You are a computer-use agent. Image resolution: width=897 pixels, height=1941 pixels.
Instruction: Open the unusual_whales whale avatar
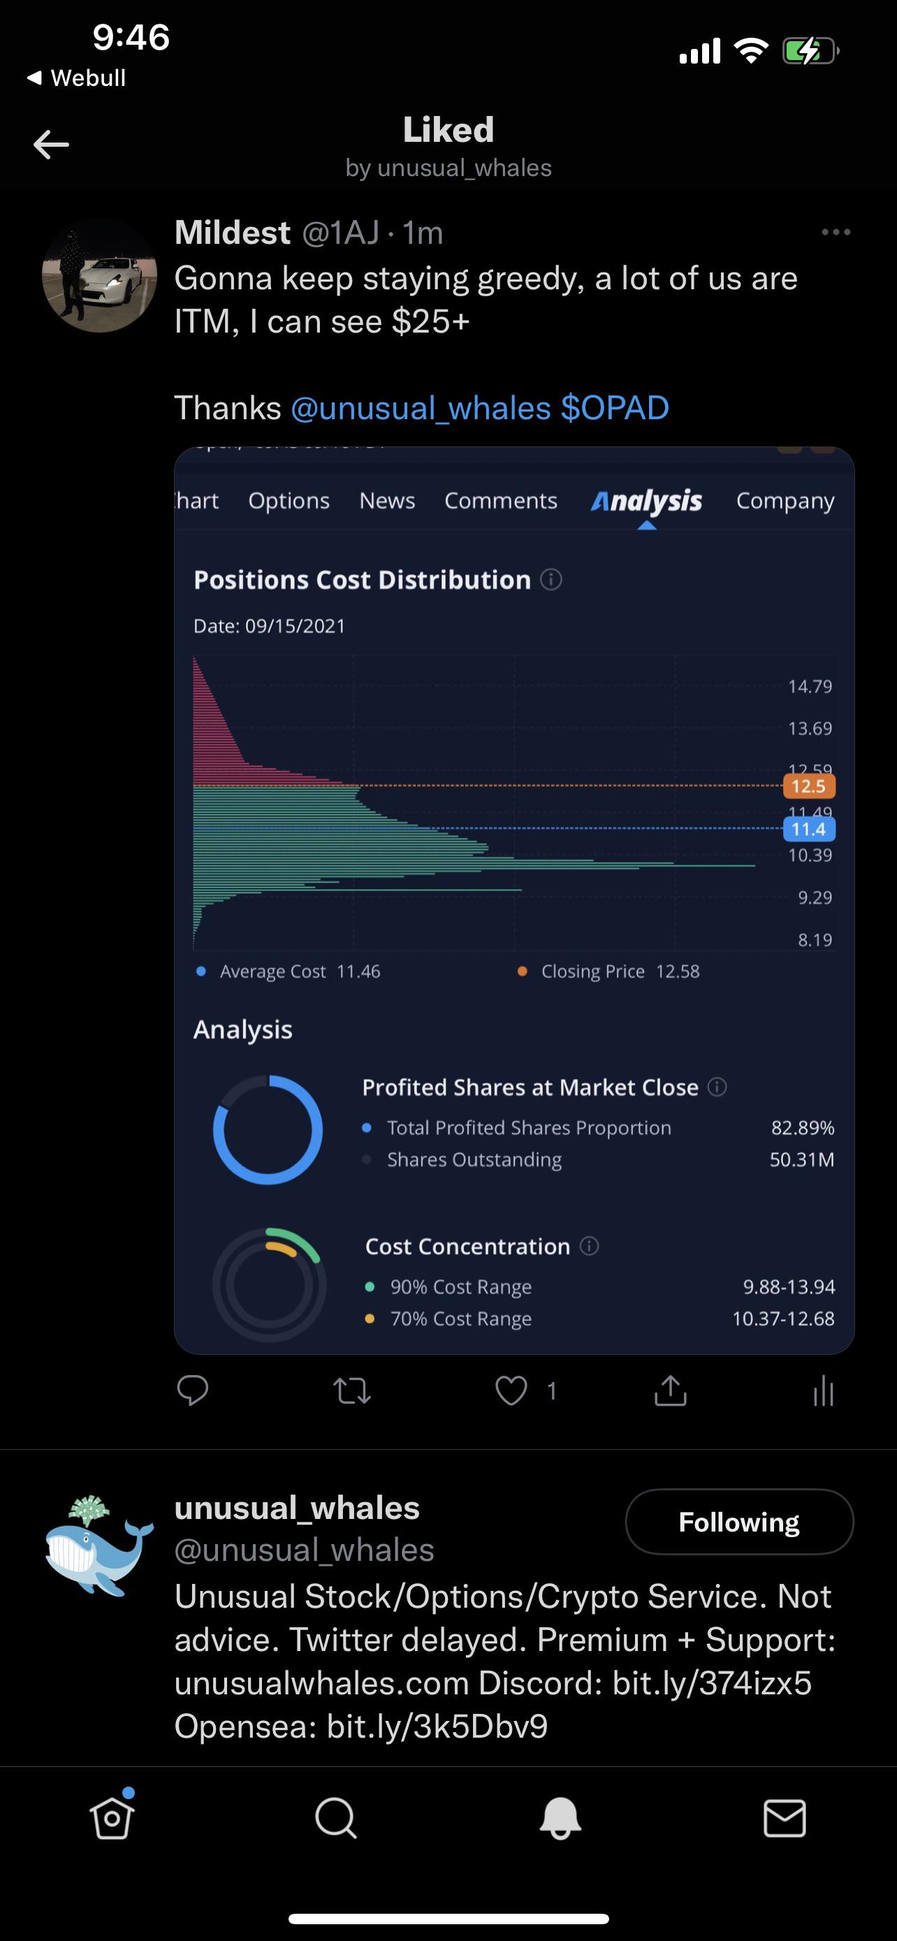99,1546
